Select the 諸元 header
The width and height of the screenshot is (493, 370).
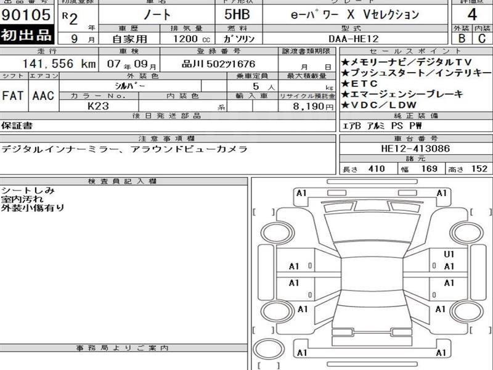click(x=415, y=159)
